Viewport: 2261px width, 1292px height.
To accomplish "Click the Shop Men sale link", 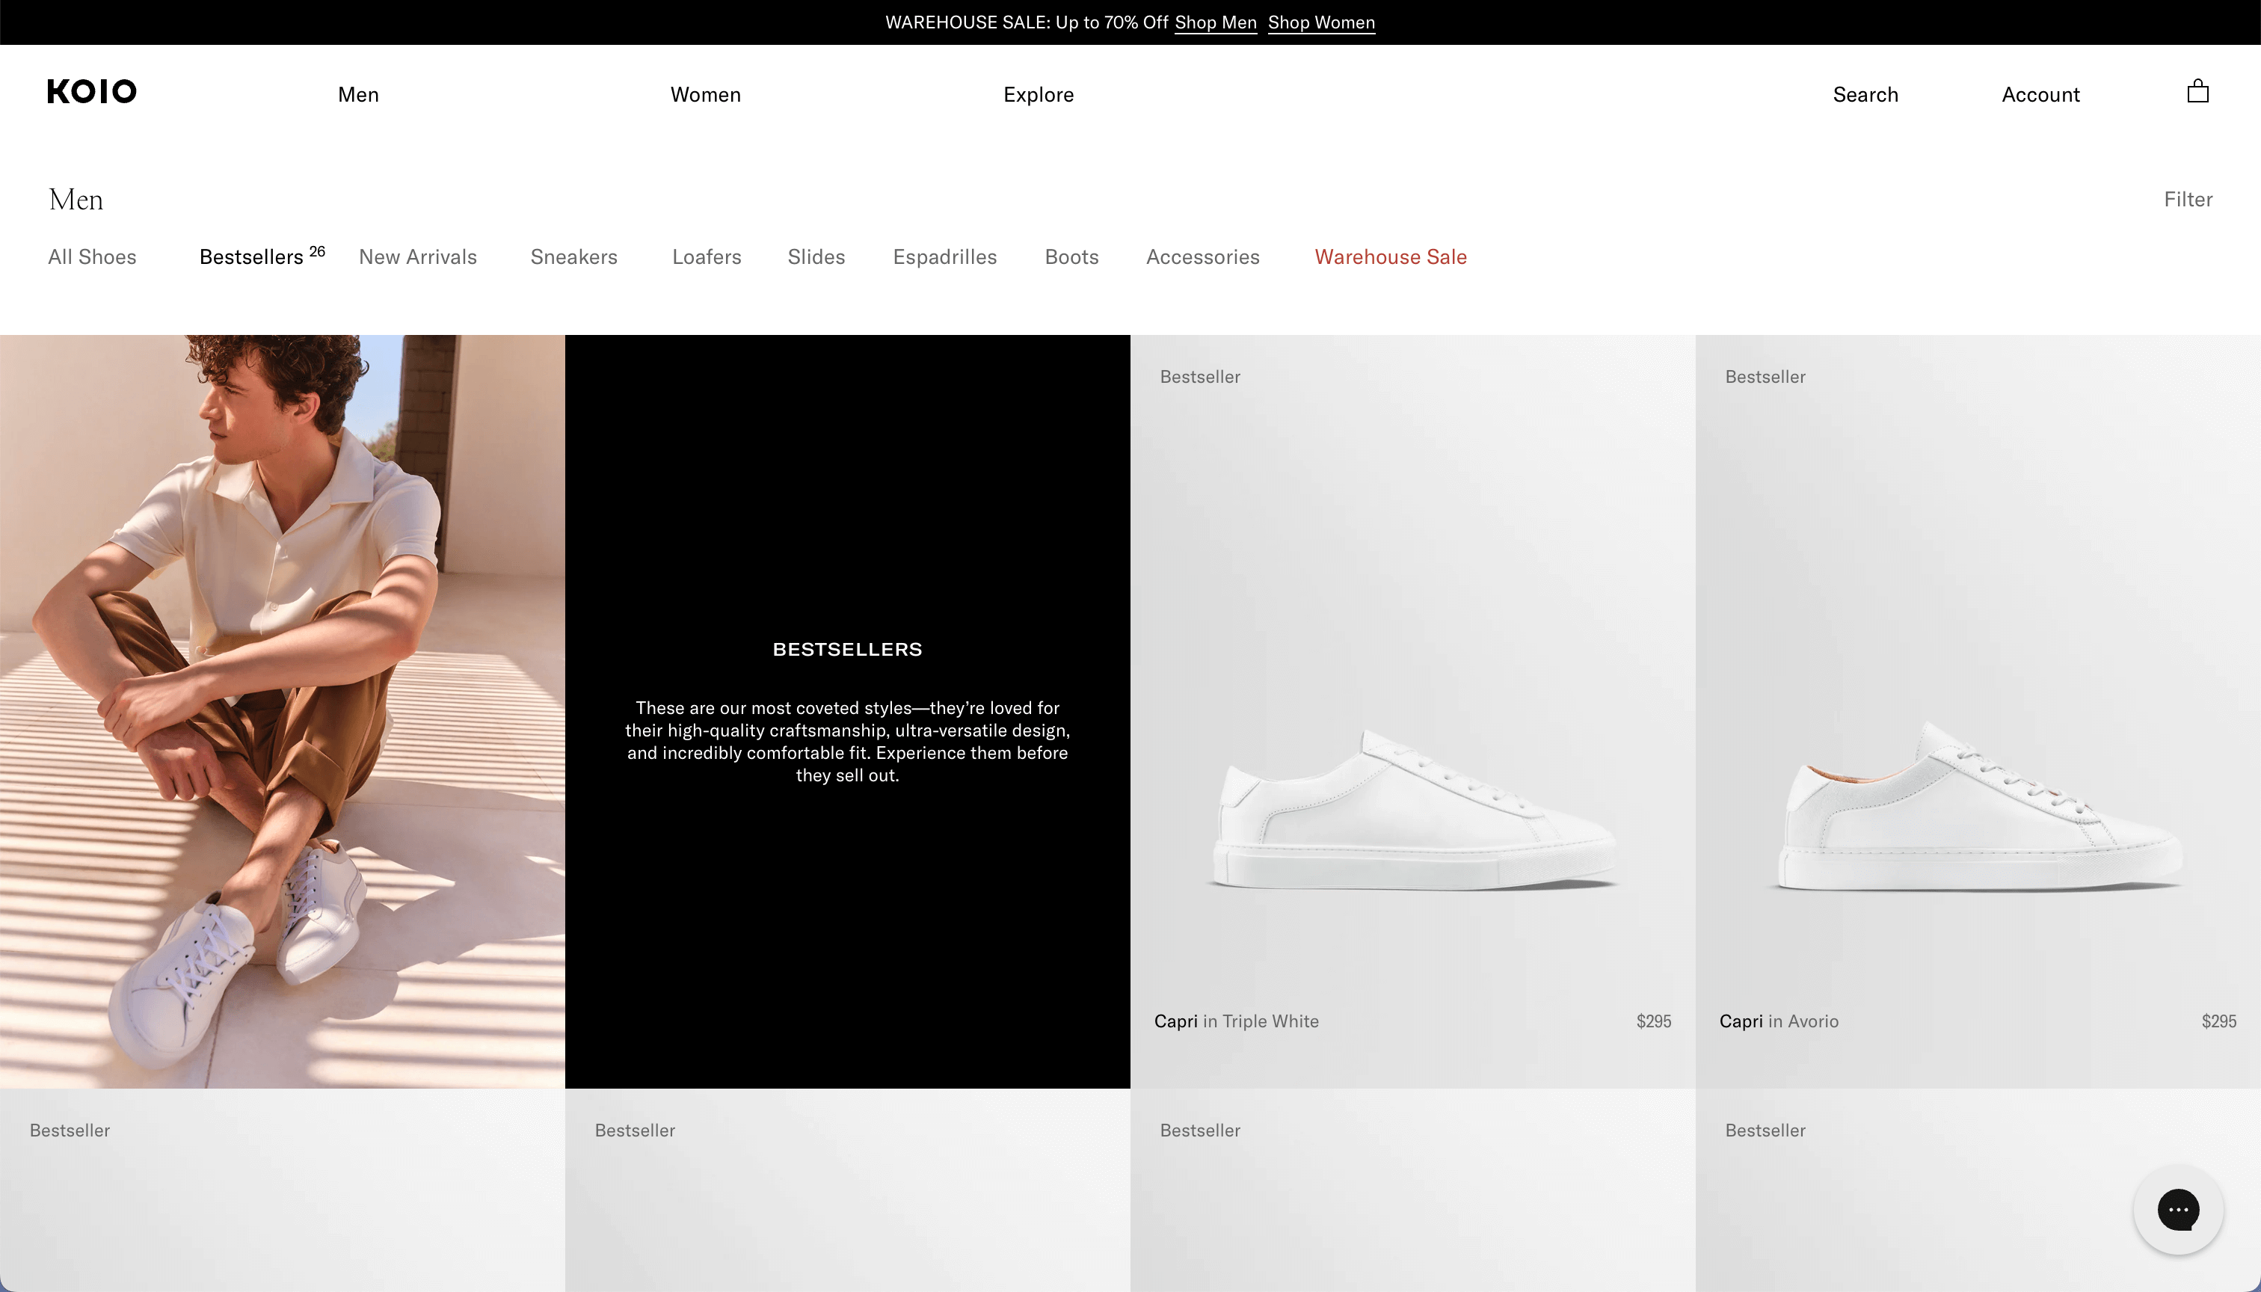I will (x=1215, y=22).
